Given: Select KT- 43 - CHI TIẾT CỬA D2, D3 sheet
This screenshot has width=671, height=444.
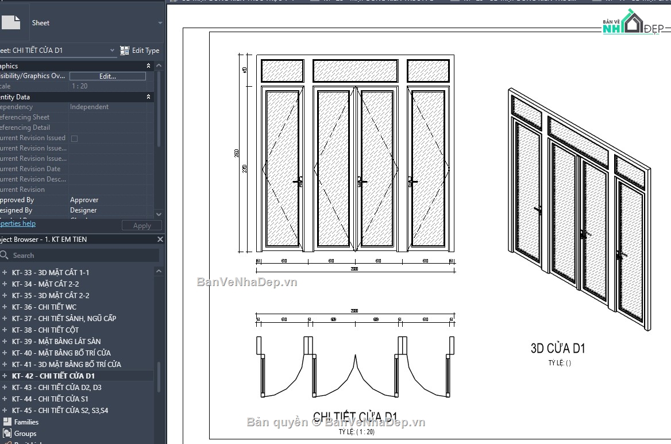Looking at the screenshot, I should pos(56,388).
